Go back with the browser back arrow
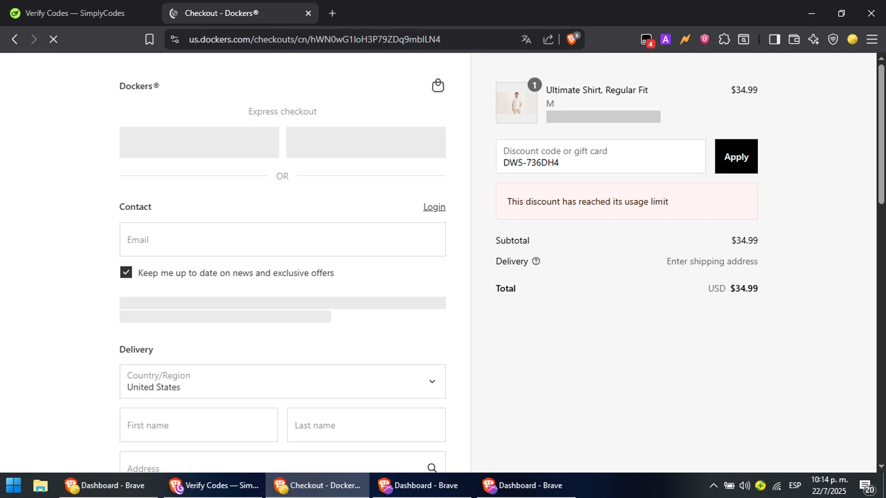The image size is (886, 498). click(15, 39)
